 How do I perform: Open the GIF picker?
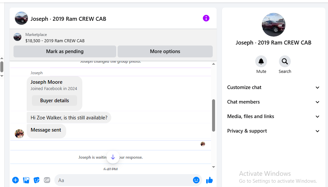coord(47,180)
